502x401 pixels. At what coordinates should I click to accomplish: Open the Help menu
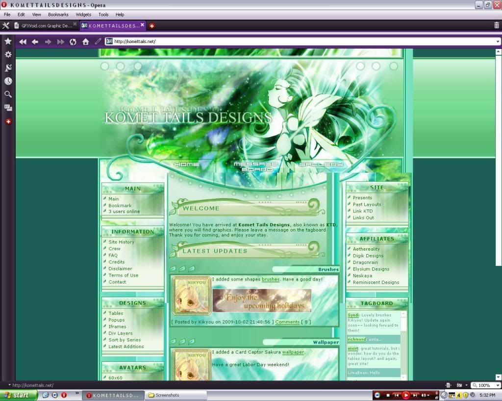pyautogui.click(x=120, y=14)
